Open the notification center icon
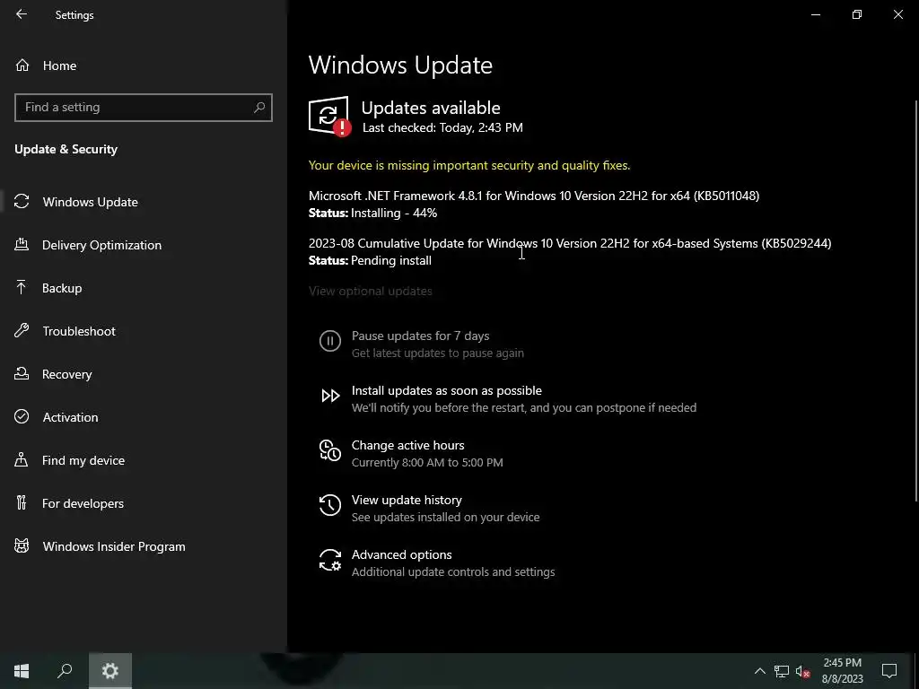 (x=889, y=671)
